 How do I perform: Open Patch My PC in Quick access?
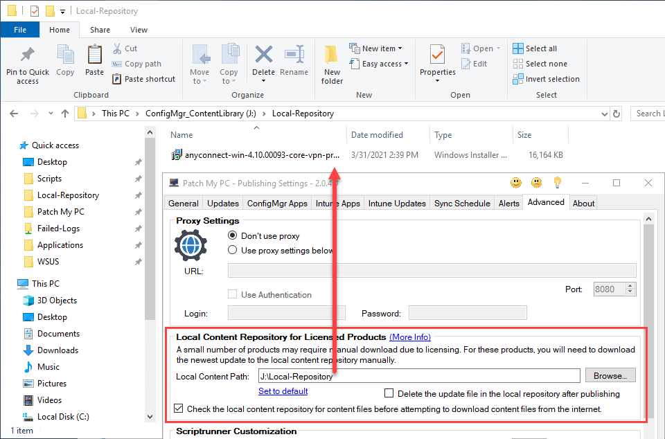click(x=61, y=211)
